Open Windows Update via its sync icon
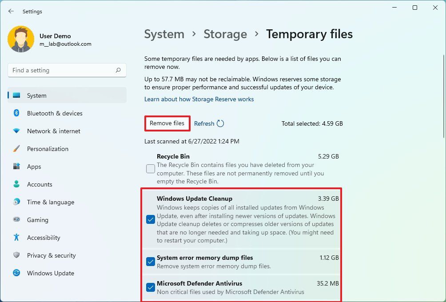Viewport: 446px width, 302px height. coord(17,273)
